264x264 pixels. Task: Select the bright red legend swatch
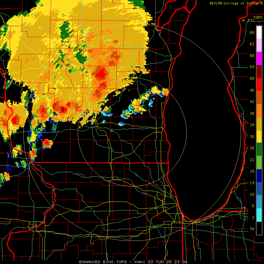(x=259, y=84)
